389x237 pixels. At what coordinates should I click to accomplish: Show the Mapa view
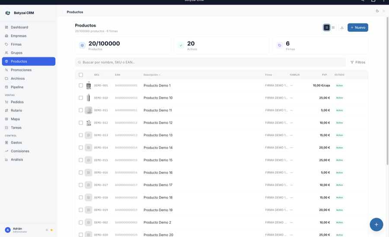click(29, 119)
